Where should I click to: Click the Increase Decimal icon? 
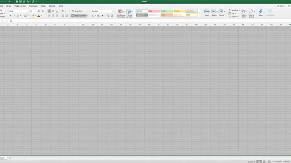(108, 16)
